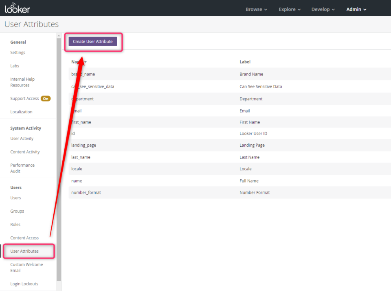391x291 pixels.
Task: Click the Looker logo
Action: click(x=17, y=7)
